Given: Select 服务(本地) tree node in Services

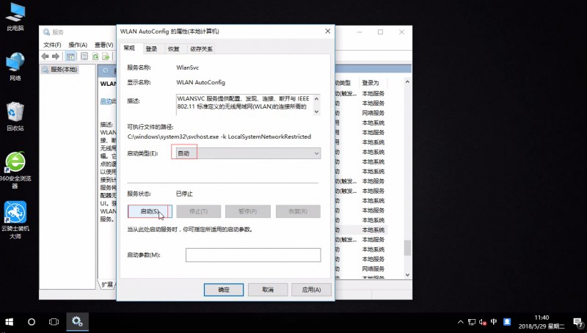Looking at the screenshot, I should (60, 70).
